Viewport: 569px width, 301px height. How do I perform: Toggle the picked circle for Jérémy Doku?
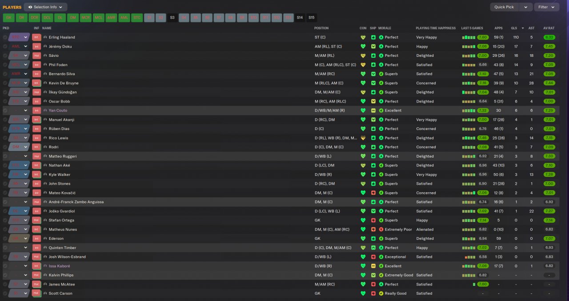(x=5, y=47)
